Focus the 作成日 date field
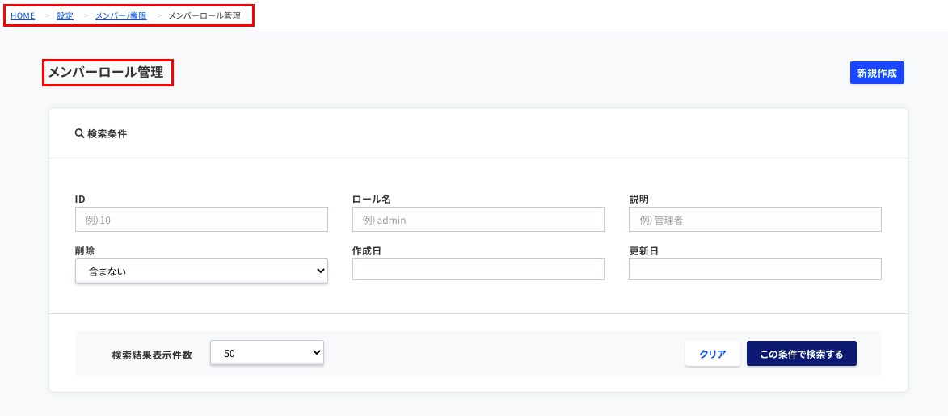The image size is (948, 416). pos(478,270)
